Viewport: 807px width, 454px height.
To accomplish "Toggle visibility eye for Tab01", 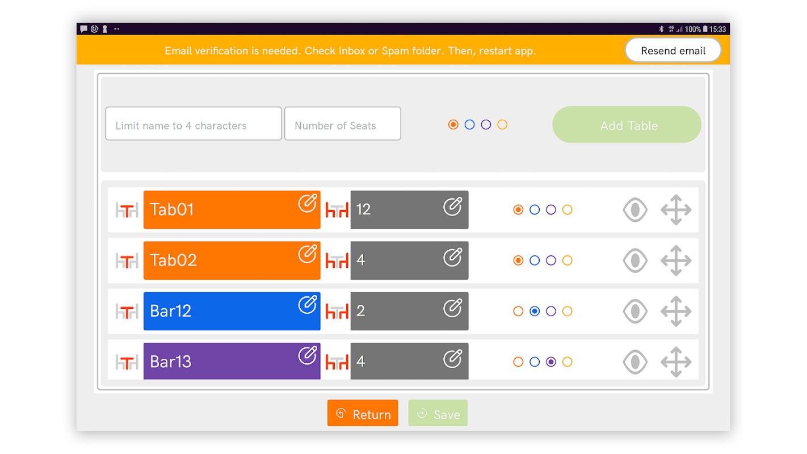I will (x=635, y=210).
